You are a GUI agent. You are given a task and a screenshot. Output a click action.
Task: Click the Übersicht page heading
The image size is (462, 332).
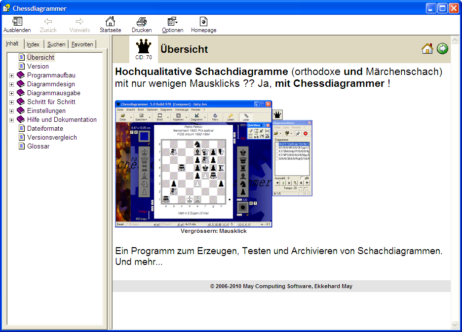(x=184, y=49)
